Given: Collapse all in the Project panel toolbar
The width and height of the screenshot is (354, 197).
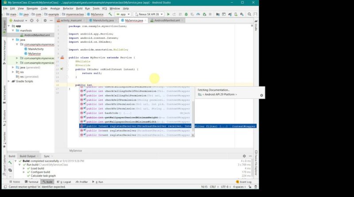Looking at the screenshot, I should click(38, 20).
